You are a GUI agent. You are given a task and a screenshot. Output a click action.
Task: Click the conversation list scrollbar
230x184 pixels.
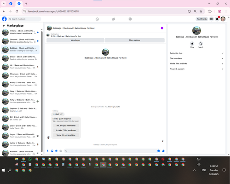click(x=42, y=91)
